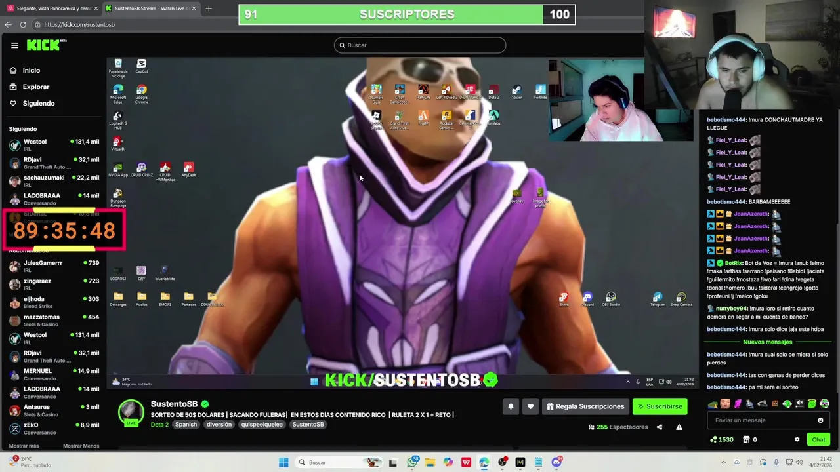Screen dimensions: 840x472
Task: Open MERNUEL channel in sidebar
Action: pos(54,374)
